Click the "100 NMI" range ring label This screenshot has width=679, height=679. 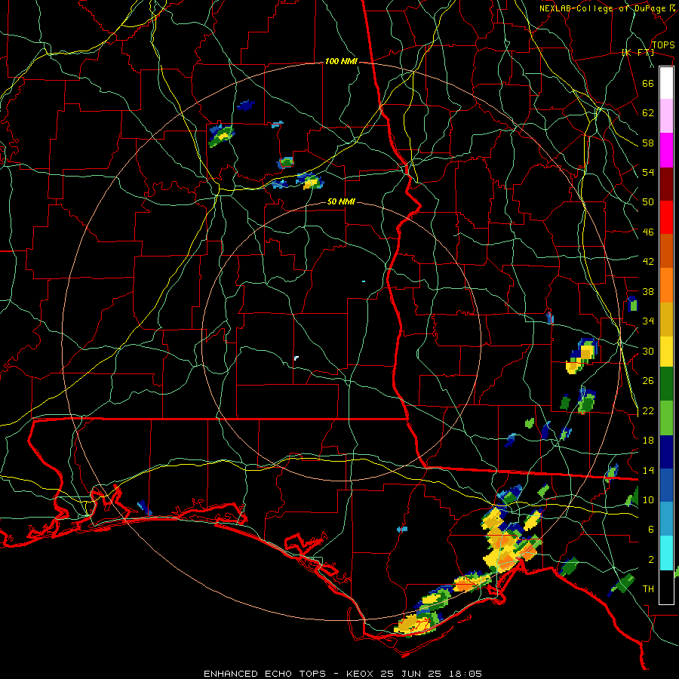pyautogui.click(x=341, y=62)
